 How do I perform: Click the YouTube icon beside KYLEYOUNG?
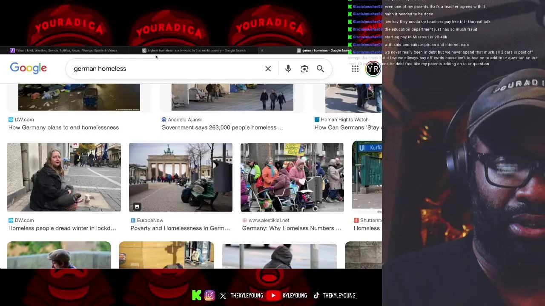[x=274, y=295]
